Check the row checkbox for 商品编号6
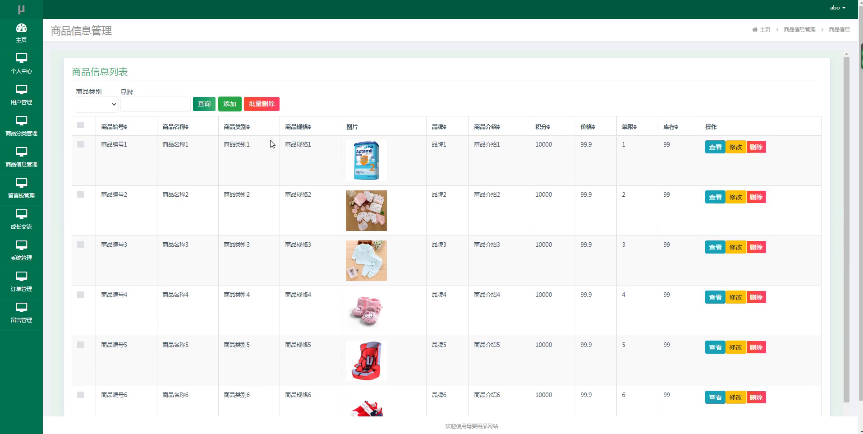863x434 pixels. coord(80,395)
